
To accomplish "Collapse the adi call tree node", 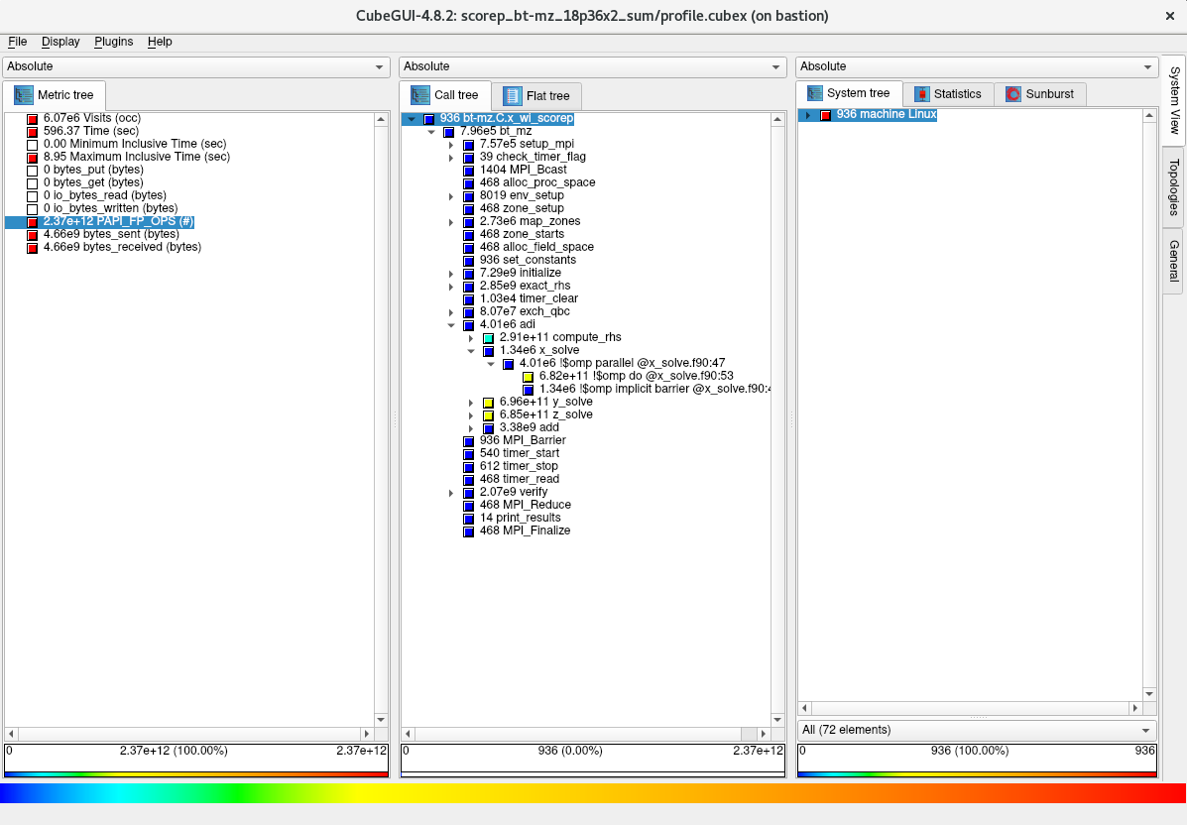I will pos(451,325).
